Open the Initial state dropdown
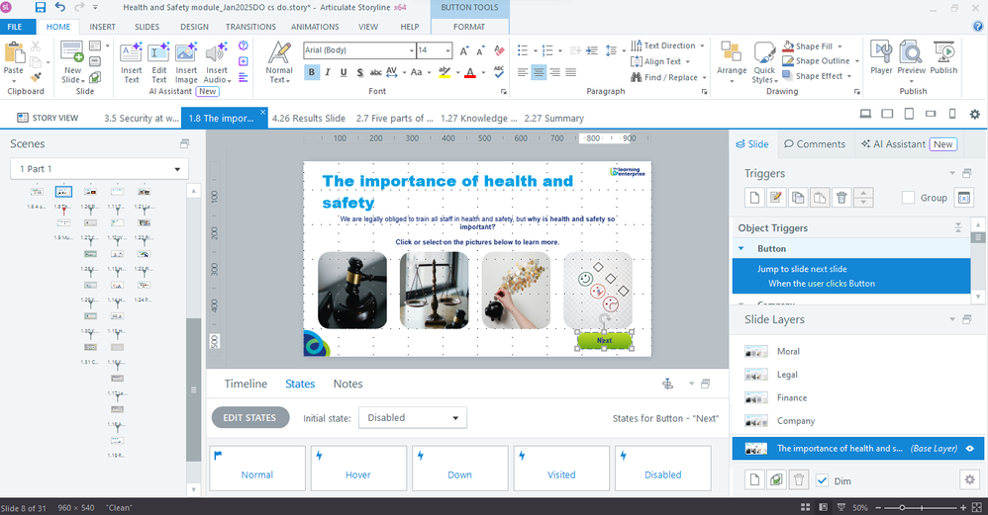 [x=412, y=418]
